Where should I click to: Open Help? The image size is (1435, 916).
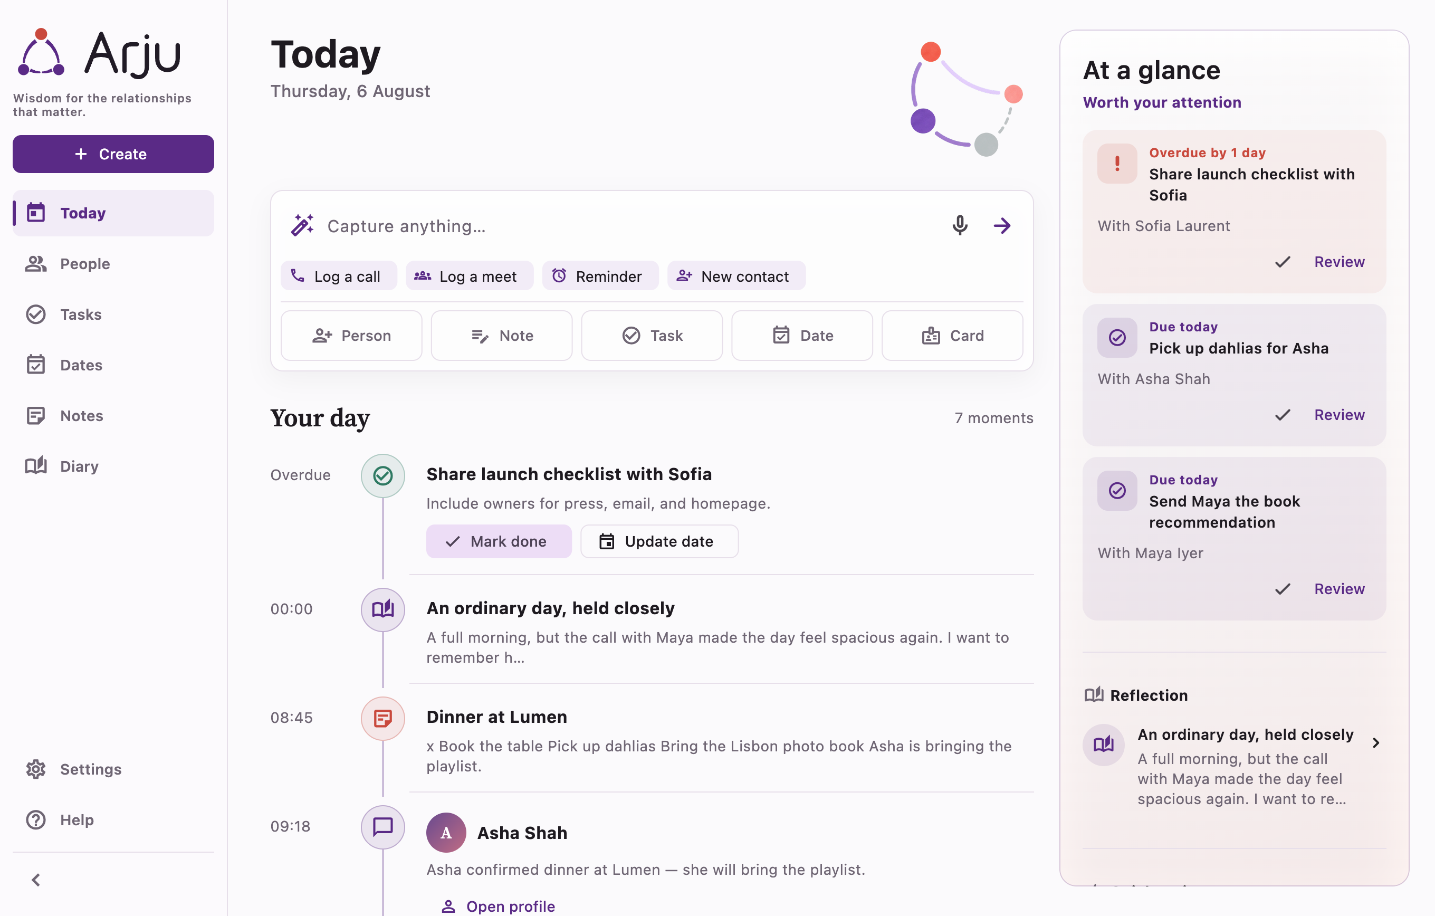pyautogui.click(x=113, y=819)
